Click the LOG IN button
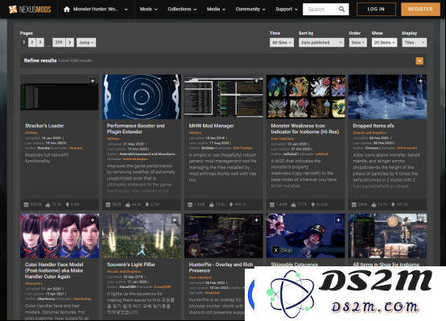 click(376, 9)
